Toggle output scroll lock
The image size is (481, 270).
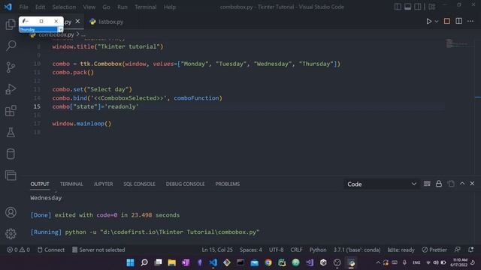click(439, 184)
